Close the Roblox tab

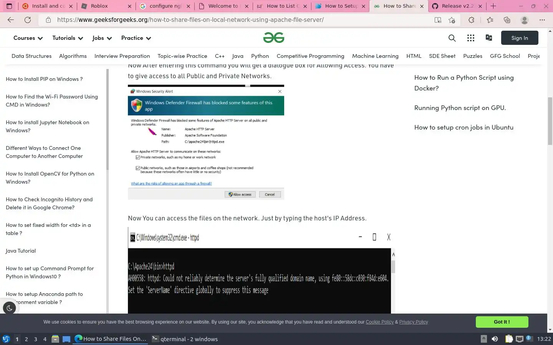[x=129, y=6]
